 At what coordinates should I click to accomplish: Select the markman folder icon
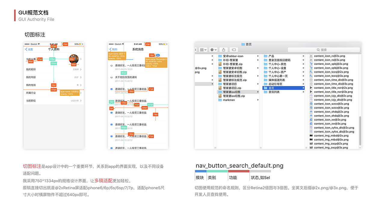pyautogui.click(x=220, y=100)
